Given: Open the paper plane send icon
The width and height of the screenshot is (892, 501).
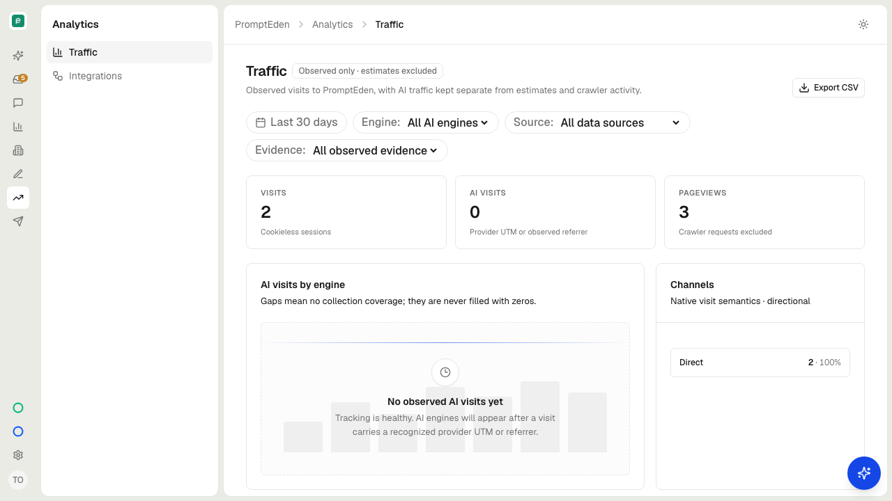Looking at the screenshot, I should 18,221.
